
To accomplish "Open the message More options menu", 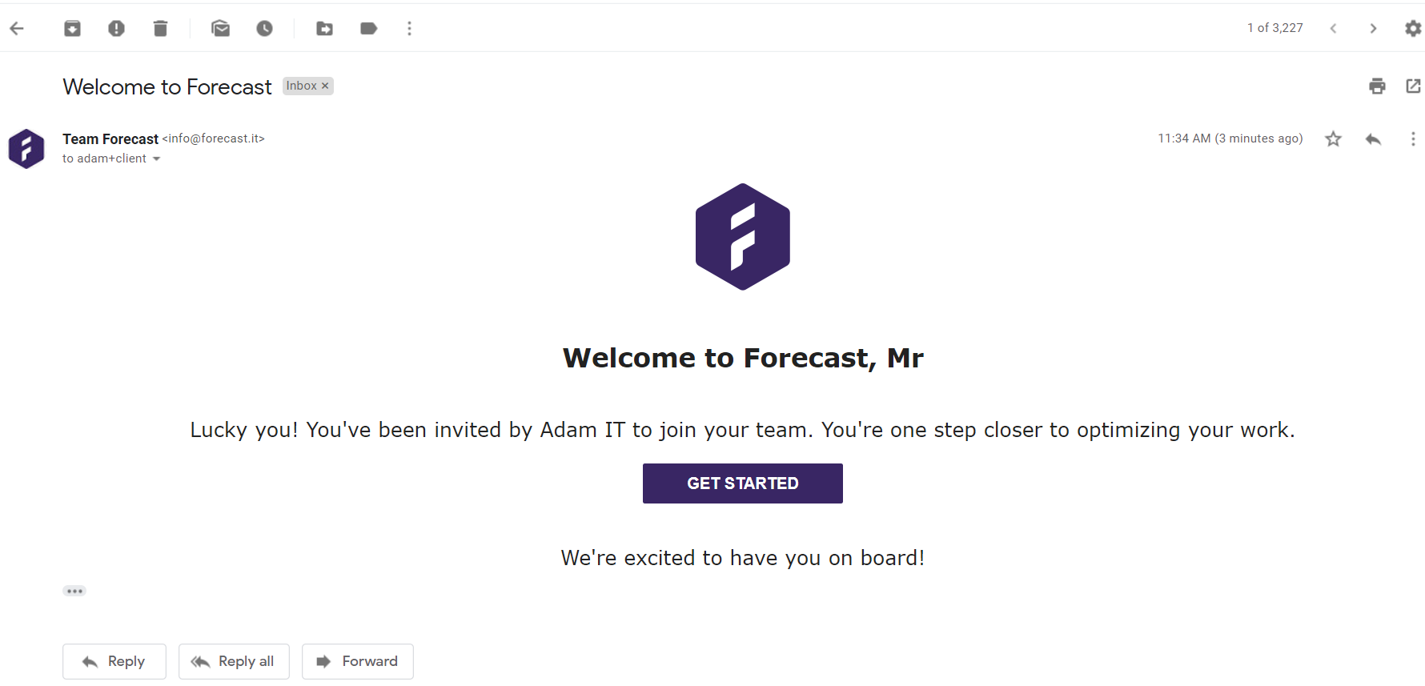I will coord(1413,138).
